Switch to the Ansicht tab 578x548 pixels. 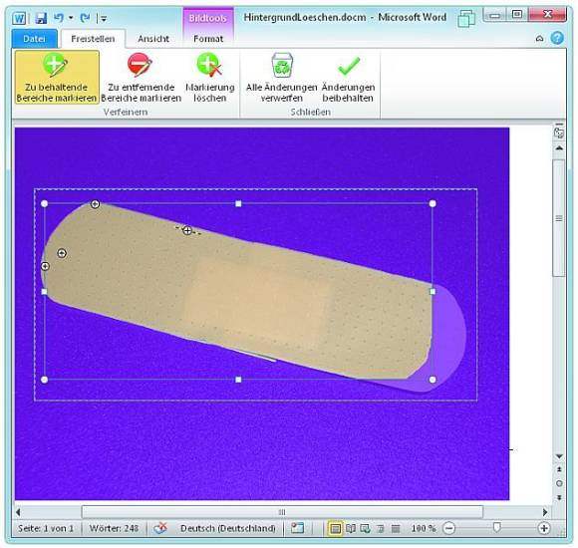[x=153, y=39]
